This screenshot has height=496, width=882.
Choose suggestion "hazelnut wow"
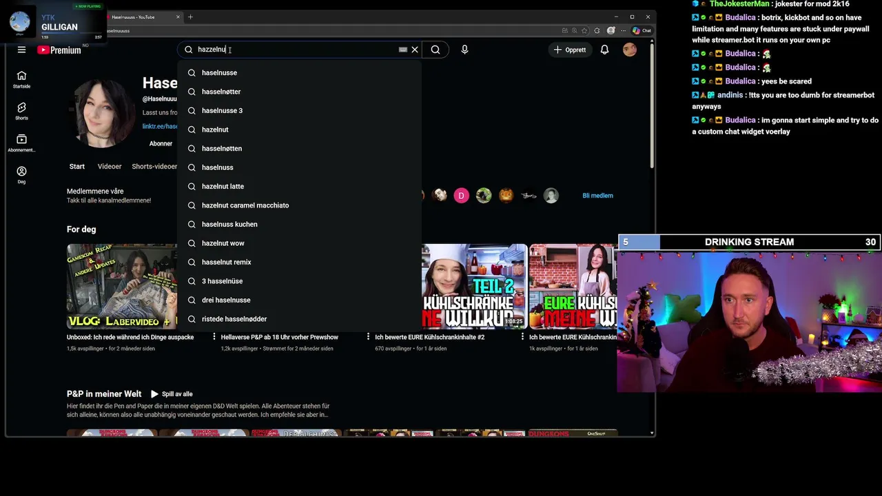point(299,243)
